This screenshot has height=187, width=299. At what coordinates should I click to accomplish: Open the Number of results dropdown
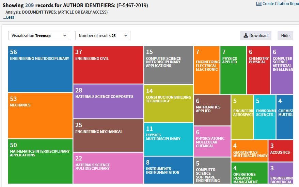tap(103, 36)
